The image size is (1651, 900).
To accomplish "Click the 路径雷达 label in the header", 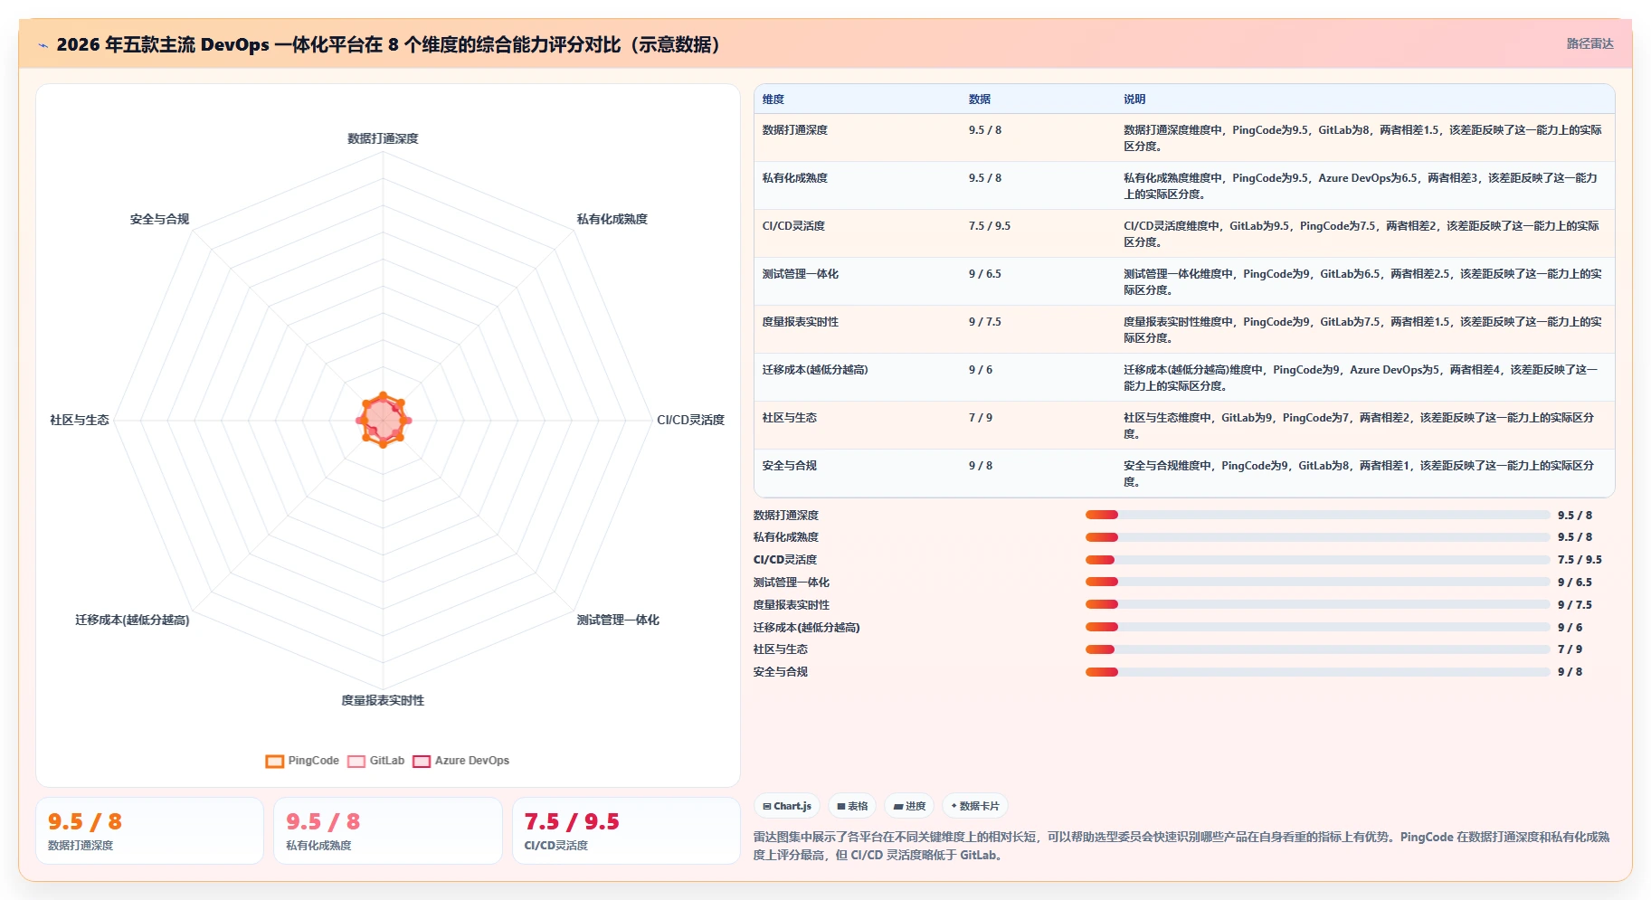I will [x=1589, y=43].
